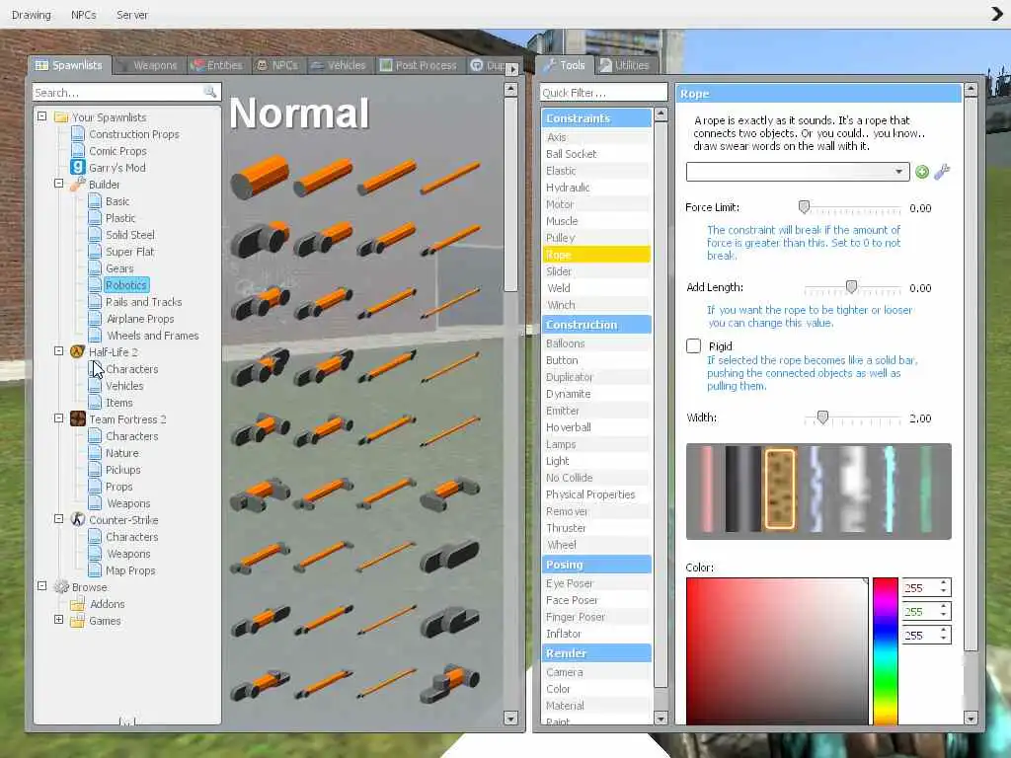Expand the Games tree node
The width and height of the screenshot is (1011, 758).
[58, 620]
